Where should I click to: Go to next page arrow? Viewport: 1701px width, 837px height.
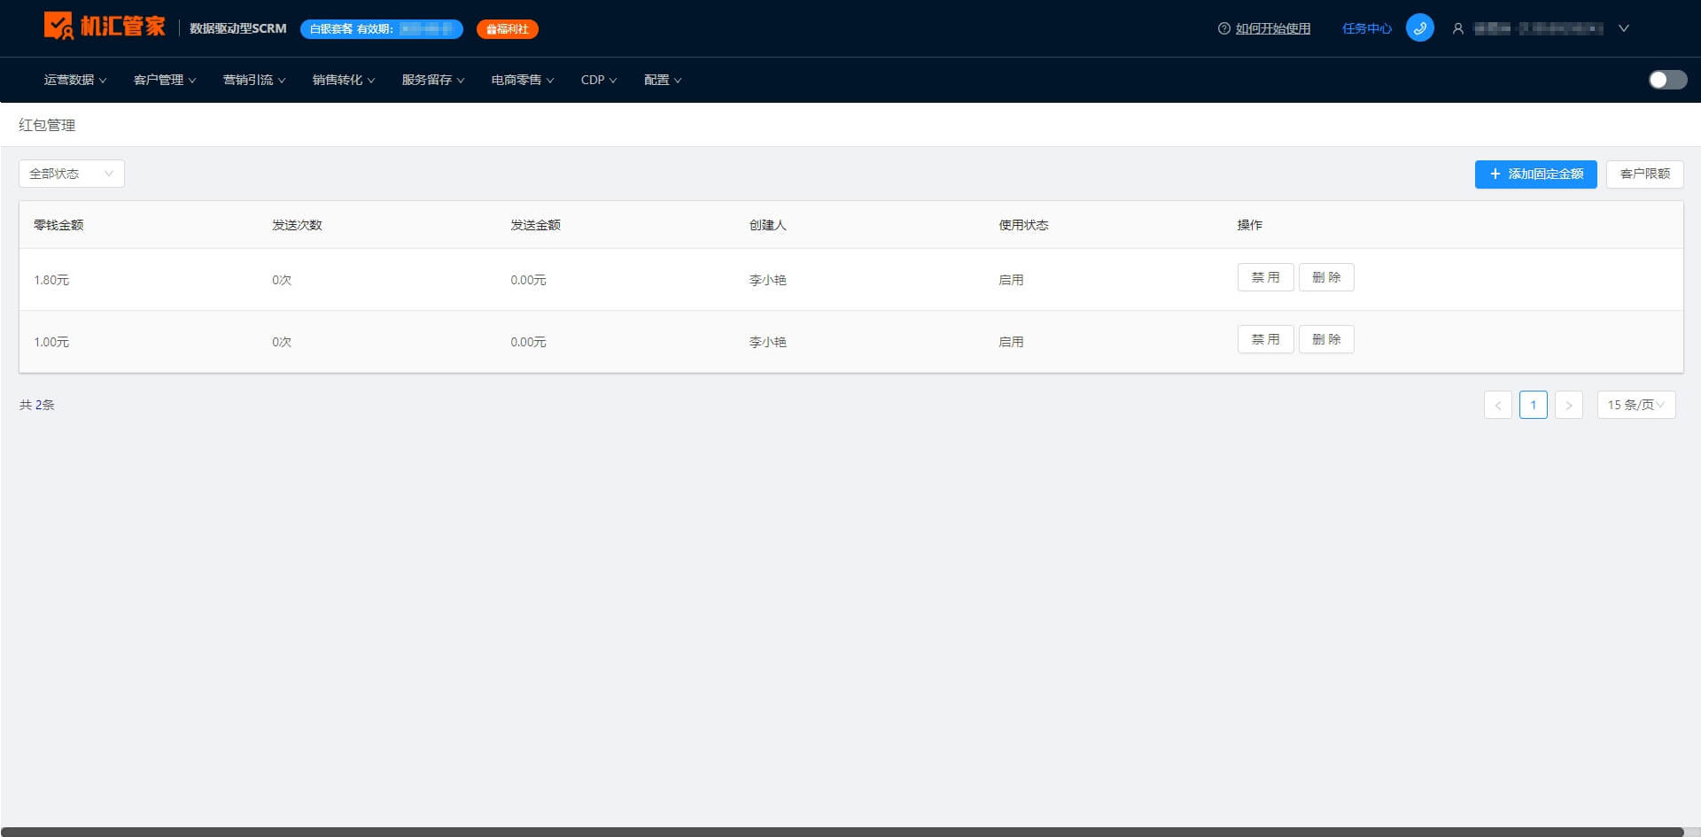1568,405
